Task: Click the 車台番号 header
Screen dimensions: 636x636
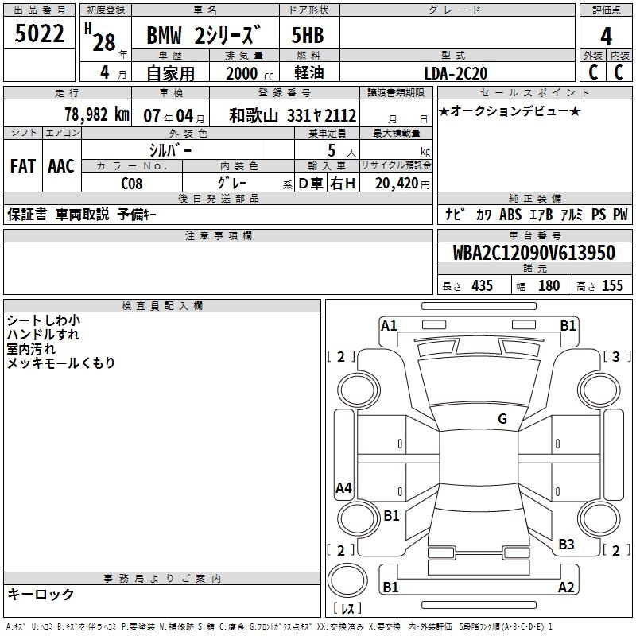Action: (x=534, y=235)
